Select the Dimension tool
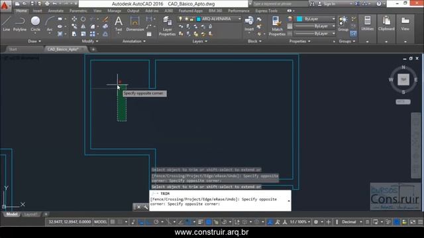Screen dimensions: 424x238 click(134, 24)
